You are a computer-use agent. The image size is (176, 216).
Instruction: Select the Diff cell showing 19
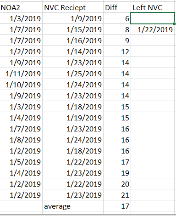[117, 173]
